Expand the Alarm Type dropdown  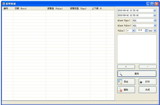(x=155, y=20)
